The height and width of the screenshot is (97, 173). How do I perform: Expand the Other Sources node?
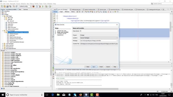pyautogui.click(x=3, y=45)
